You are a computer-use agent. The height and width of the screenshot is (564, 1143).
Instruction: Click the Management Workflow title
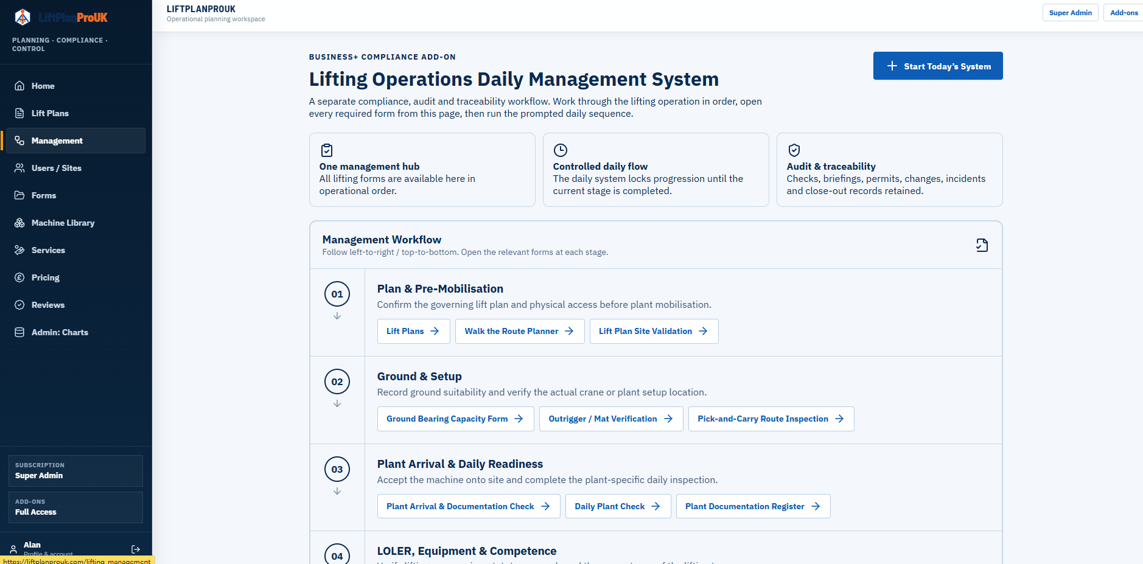(x=382, y=240)
